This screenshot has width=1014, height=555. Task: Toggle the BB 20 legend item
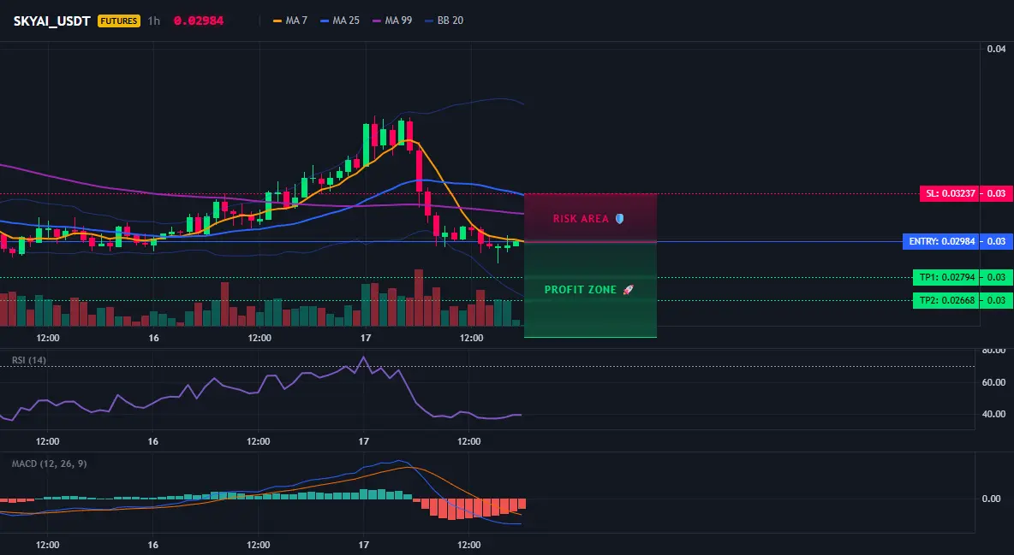(x=444, y=21)
